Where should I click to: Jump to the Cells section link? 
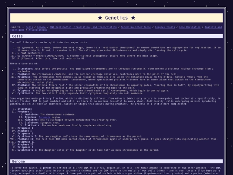click(29, 27)
